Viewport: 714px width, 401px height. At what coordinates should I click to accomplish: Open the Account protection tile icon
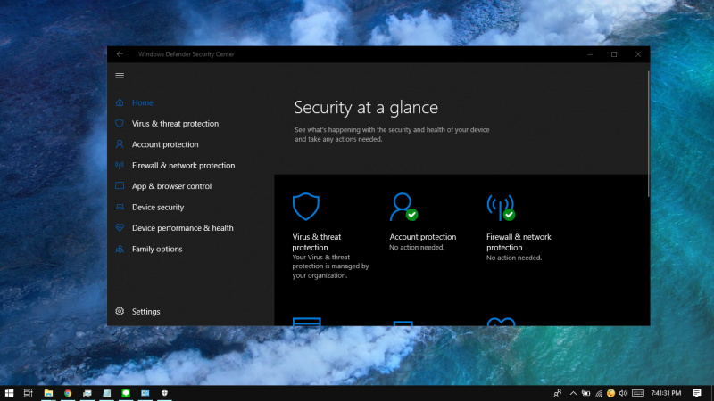point(403,207)
